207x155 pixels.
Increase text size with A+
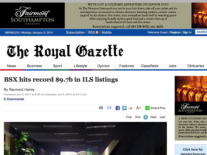pos(138,108)
